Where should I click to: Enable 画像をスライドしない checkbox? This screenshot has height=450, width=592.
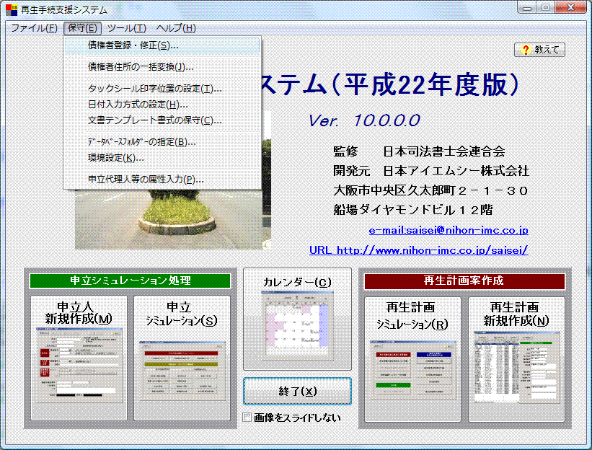[x=247, y=418]
